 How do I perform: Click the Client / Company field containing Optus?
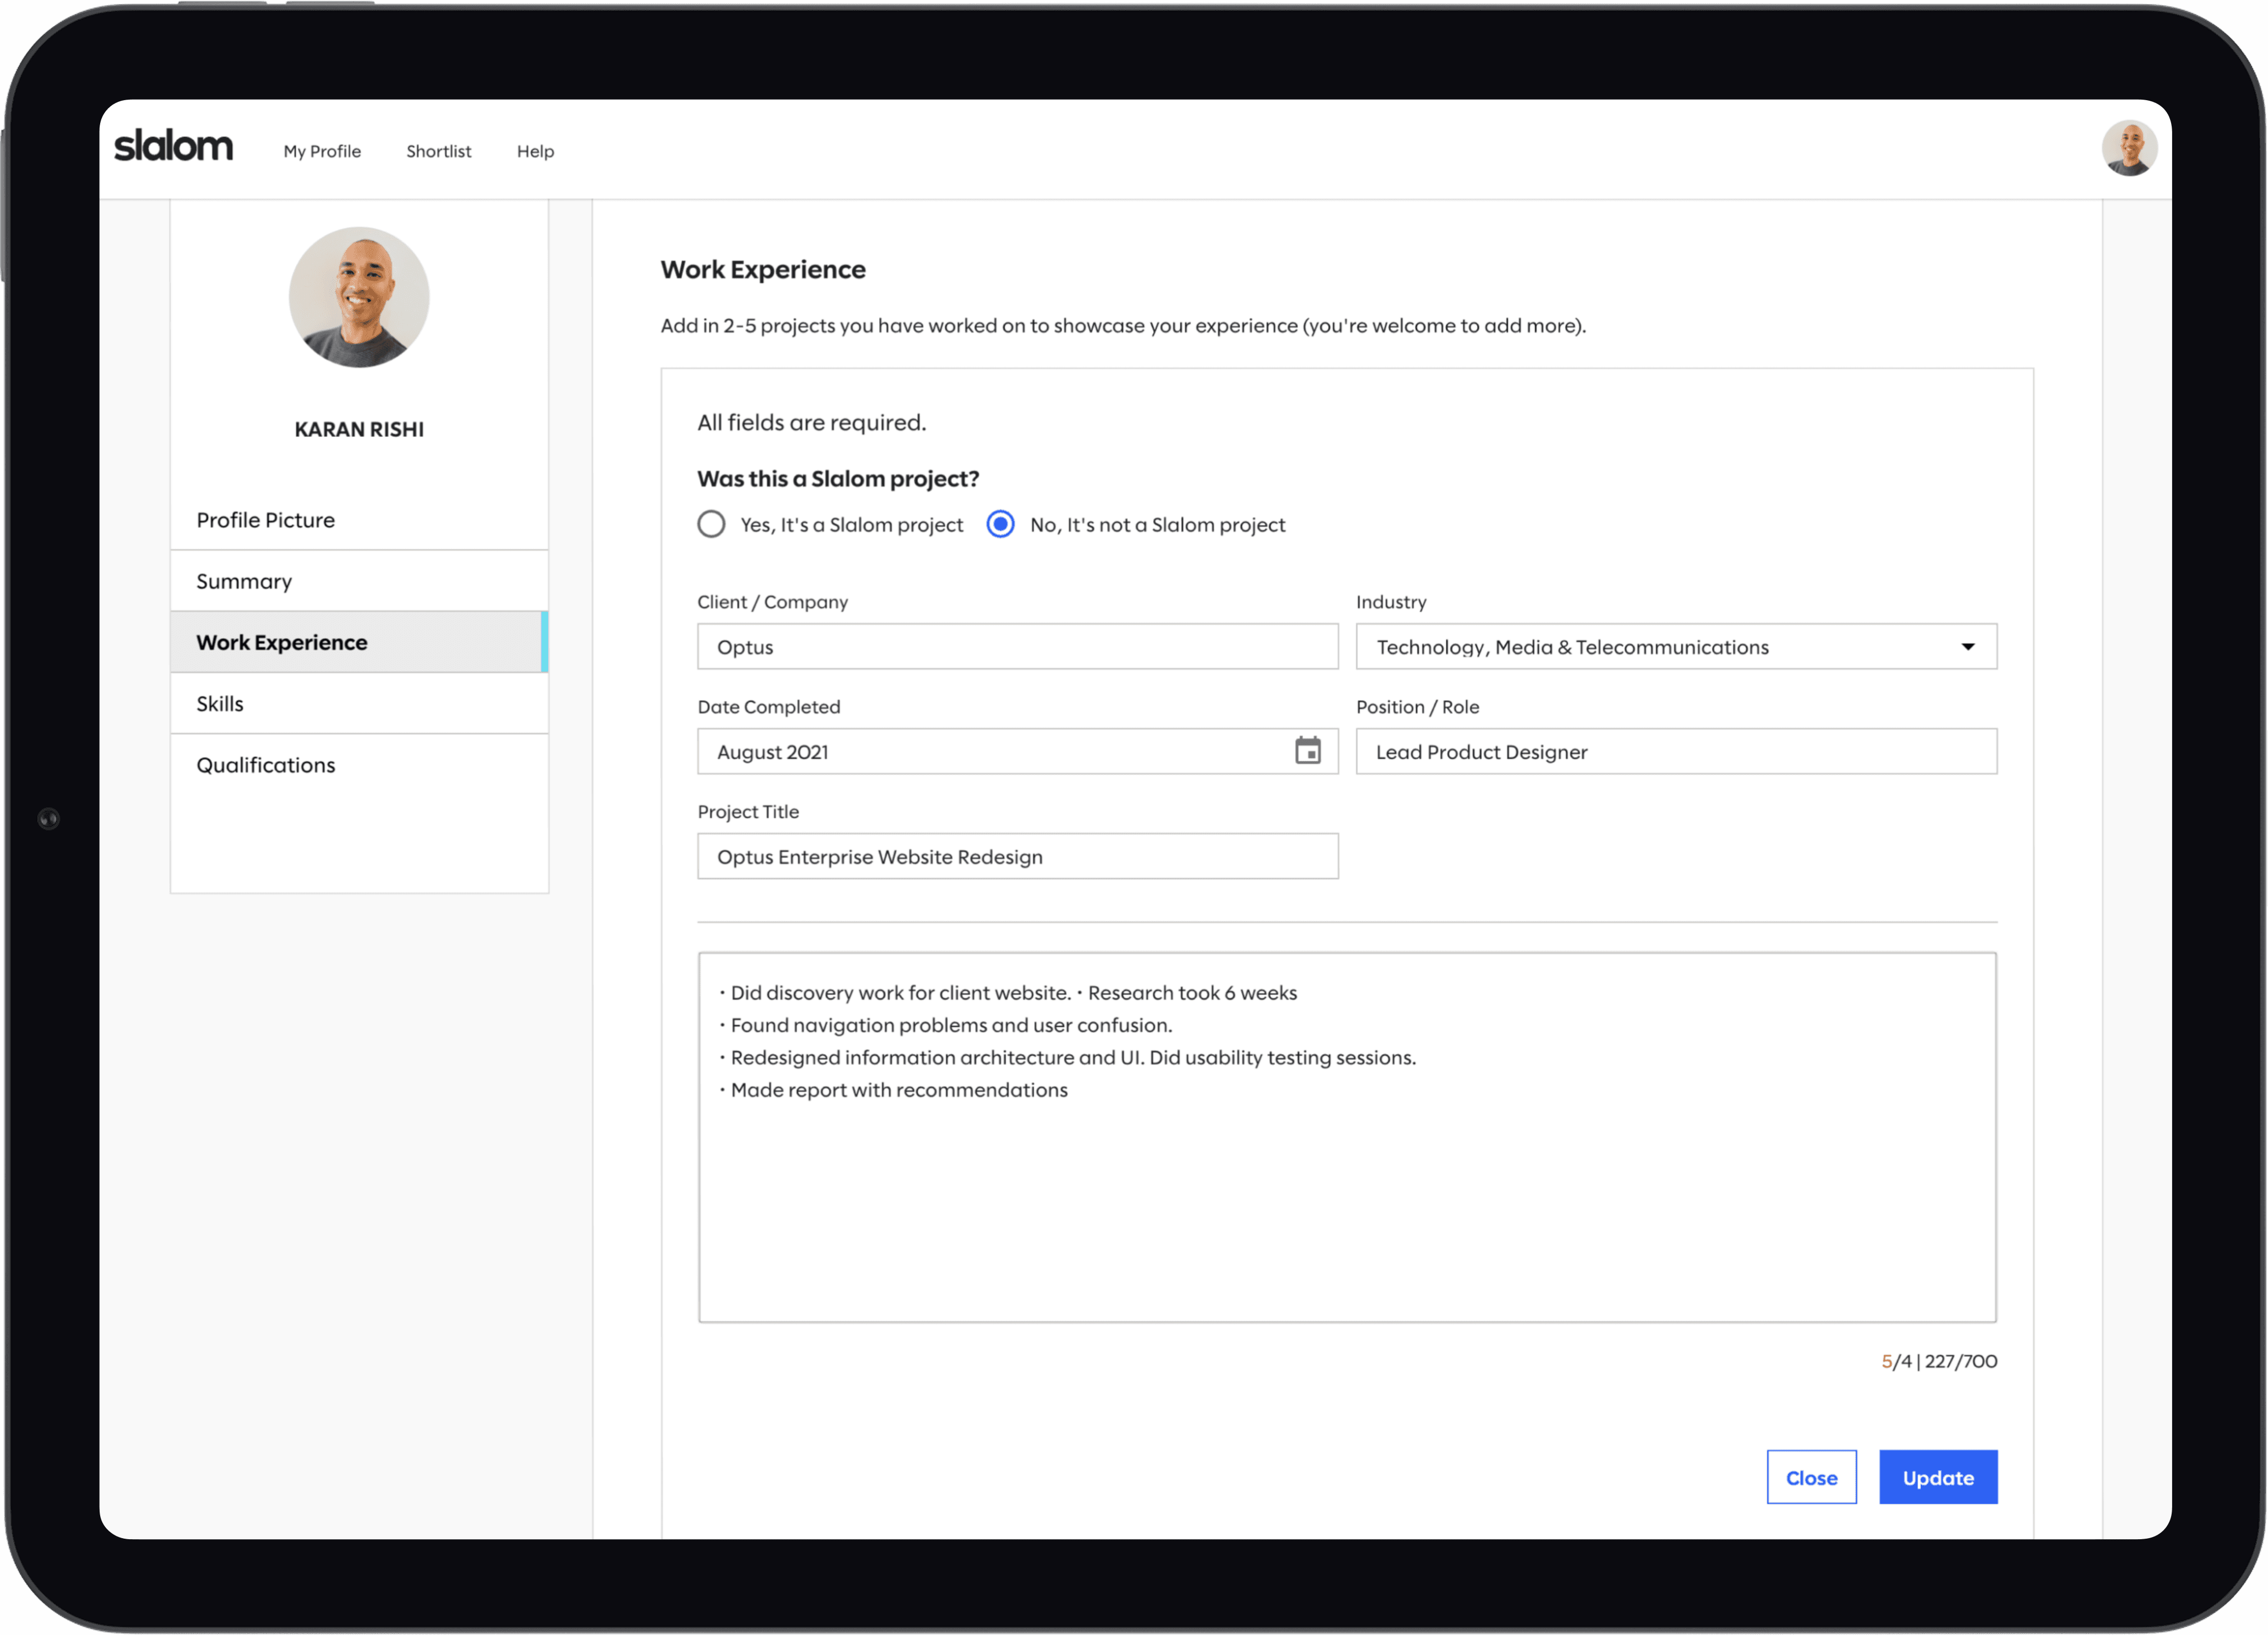1017,646
